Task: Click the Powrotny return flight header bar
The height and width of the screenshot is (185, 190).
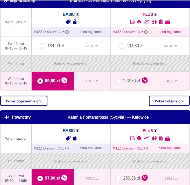Action: (x=95, y=117)
